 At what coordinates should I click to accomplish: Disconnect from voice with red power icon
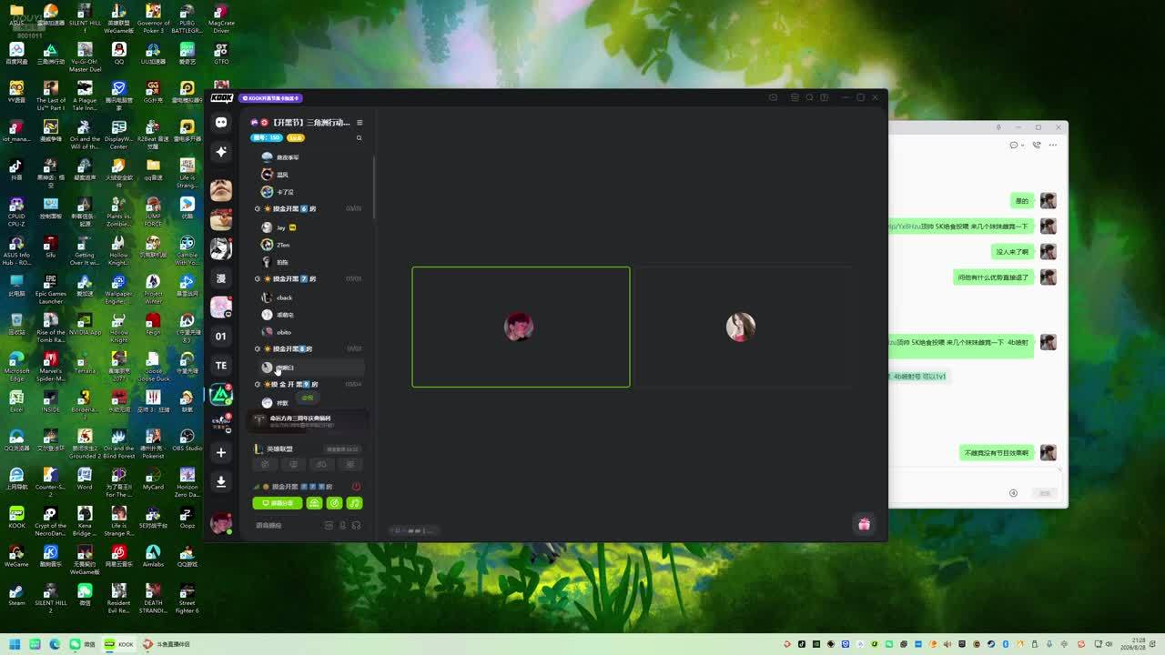[356, 487]
